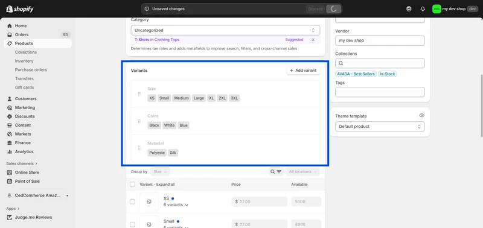Click the Blue color value chip
The height and width of the screenshot is (228, 483).
pos(184,125)
